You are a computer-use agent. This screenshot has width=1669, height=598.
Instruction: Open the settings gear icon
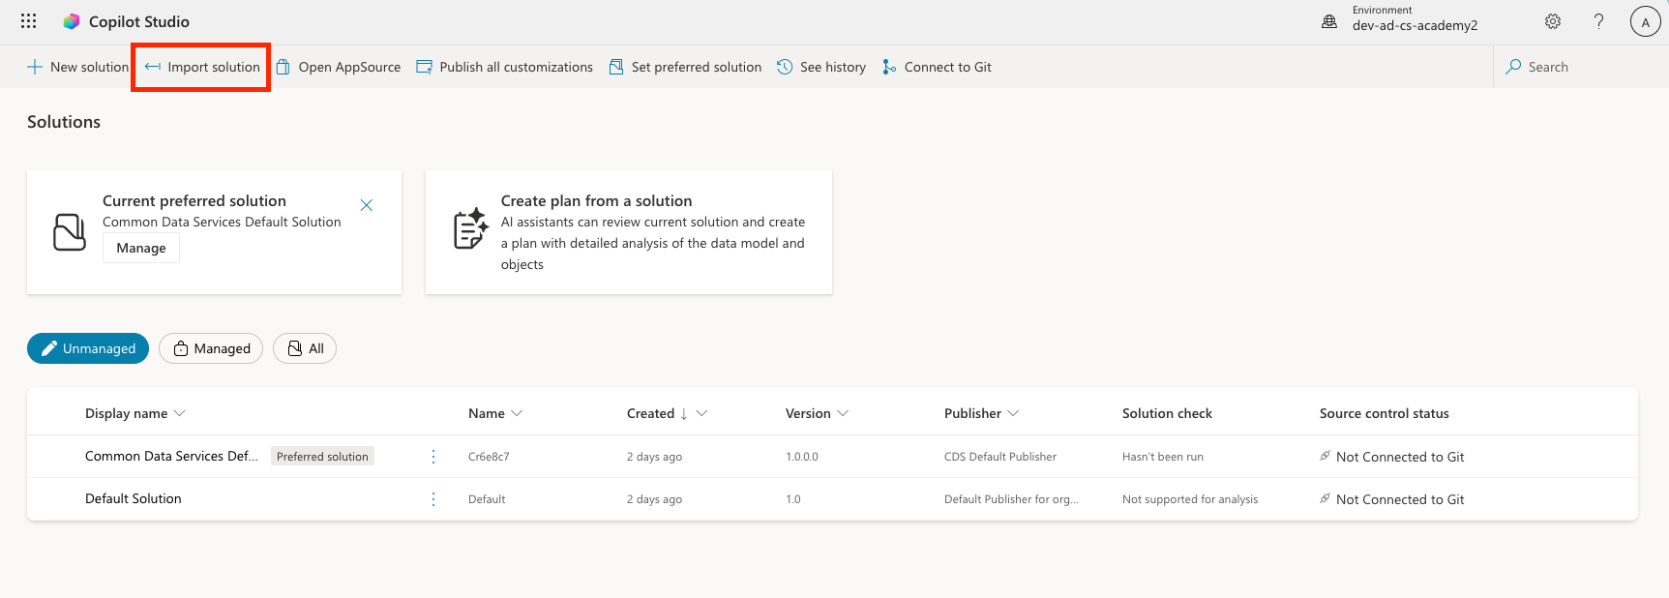click(1553, 21)
